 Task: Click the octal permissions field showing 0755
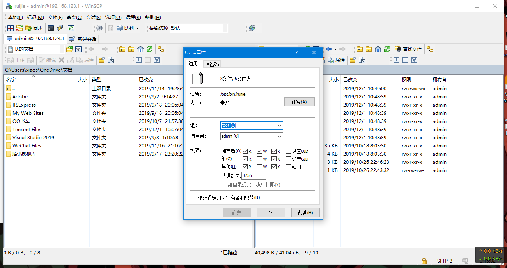click(254, 175)
